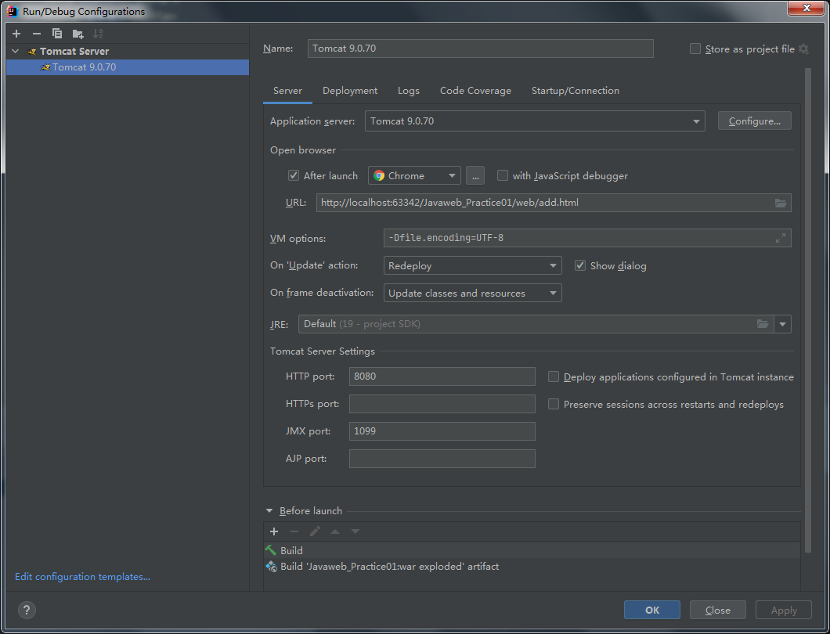830x634 pixels.
Task: Switch to the Deployment tab
Action: [x=350, y=91]
